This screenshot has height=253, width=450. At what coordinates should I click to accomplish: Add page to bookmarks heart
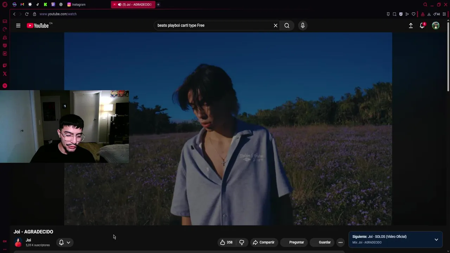coord(413,14)
